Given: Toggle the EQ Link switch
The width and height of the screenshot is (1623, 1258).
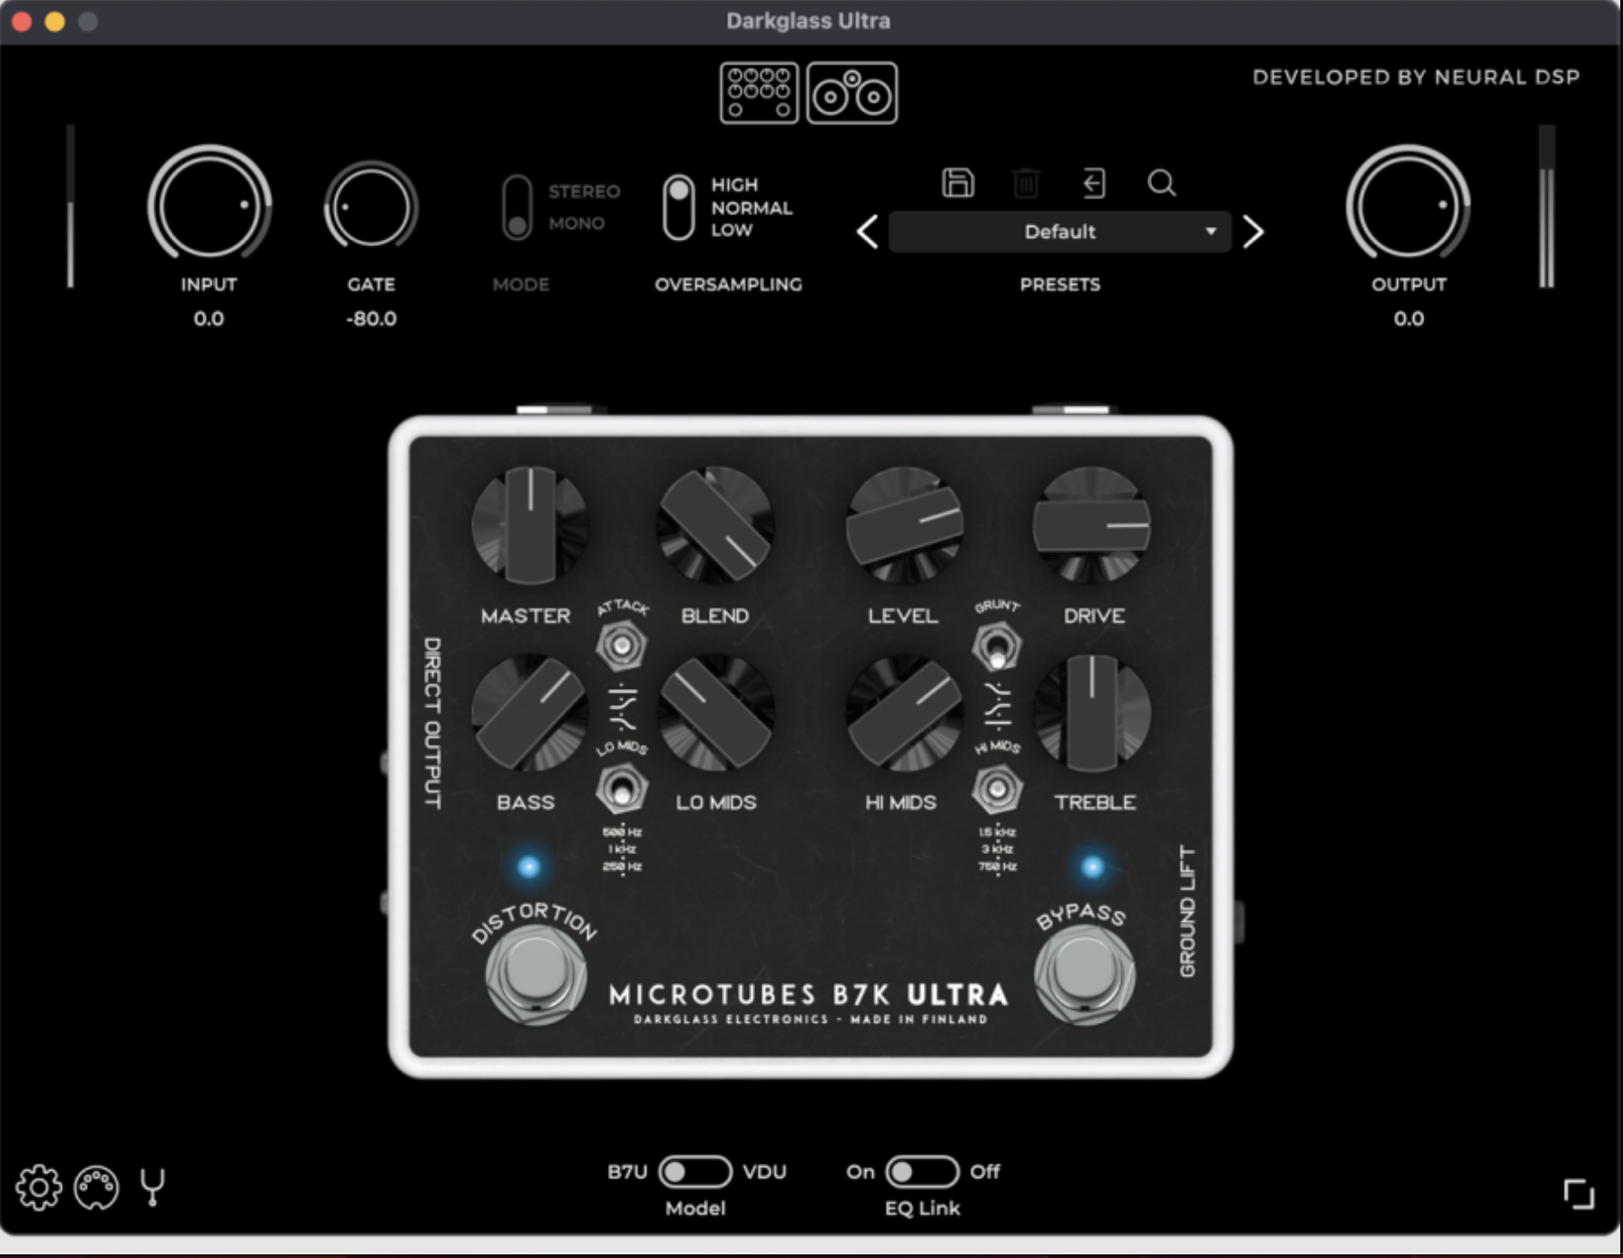Looking at the screenshot, I should [x=922, y=1172].
